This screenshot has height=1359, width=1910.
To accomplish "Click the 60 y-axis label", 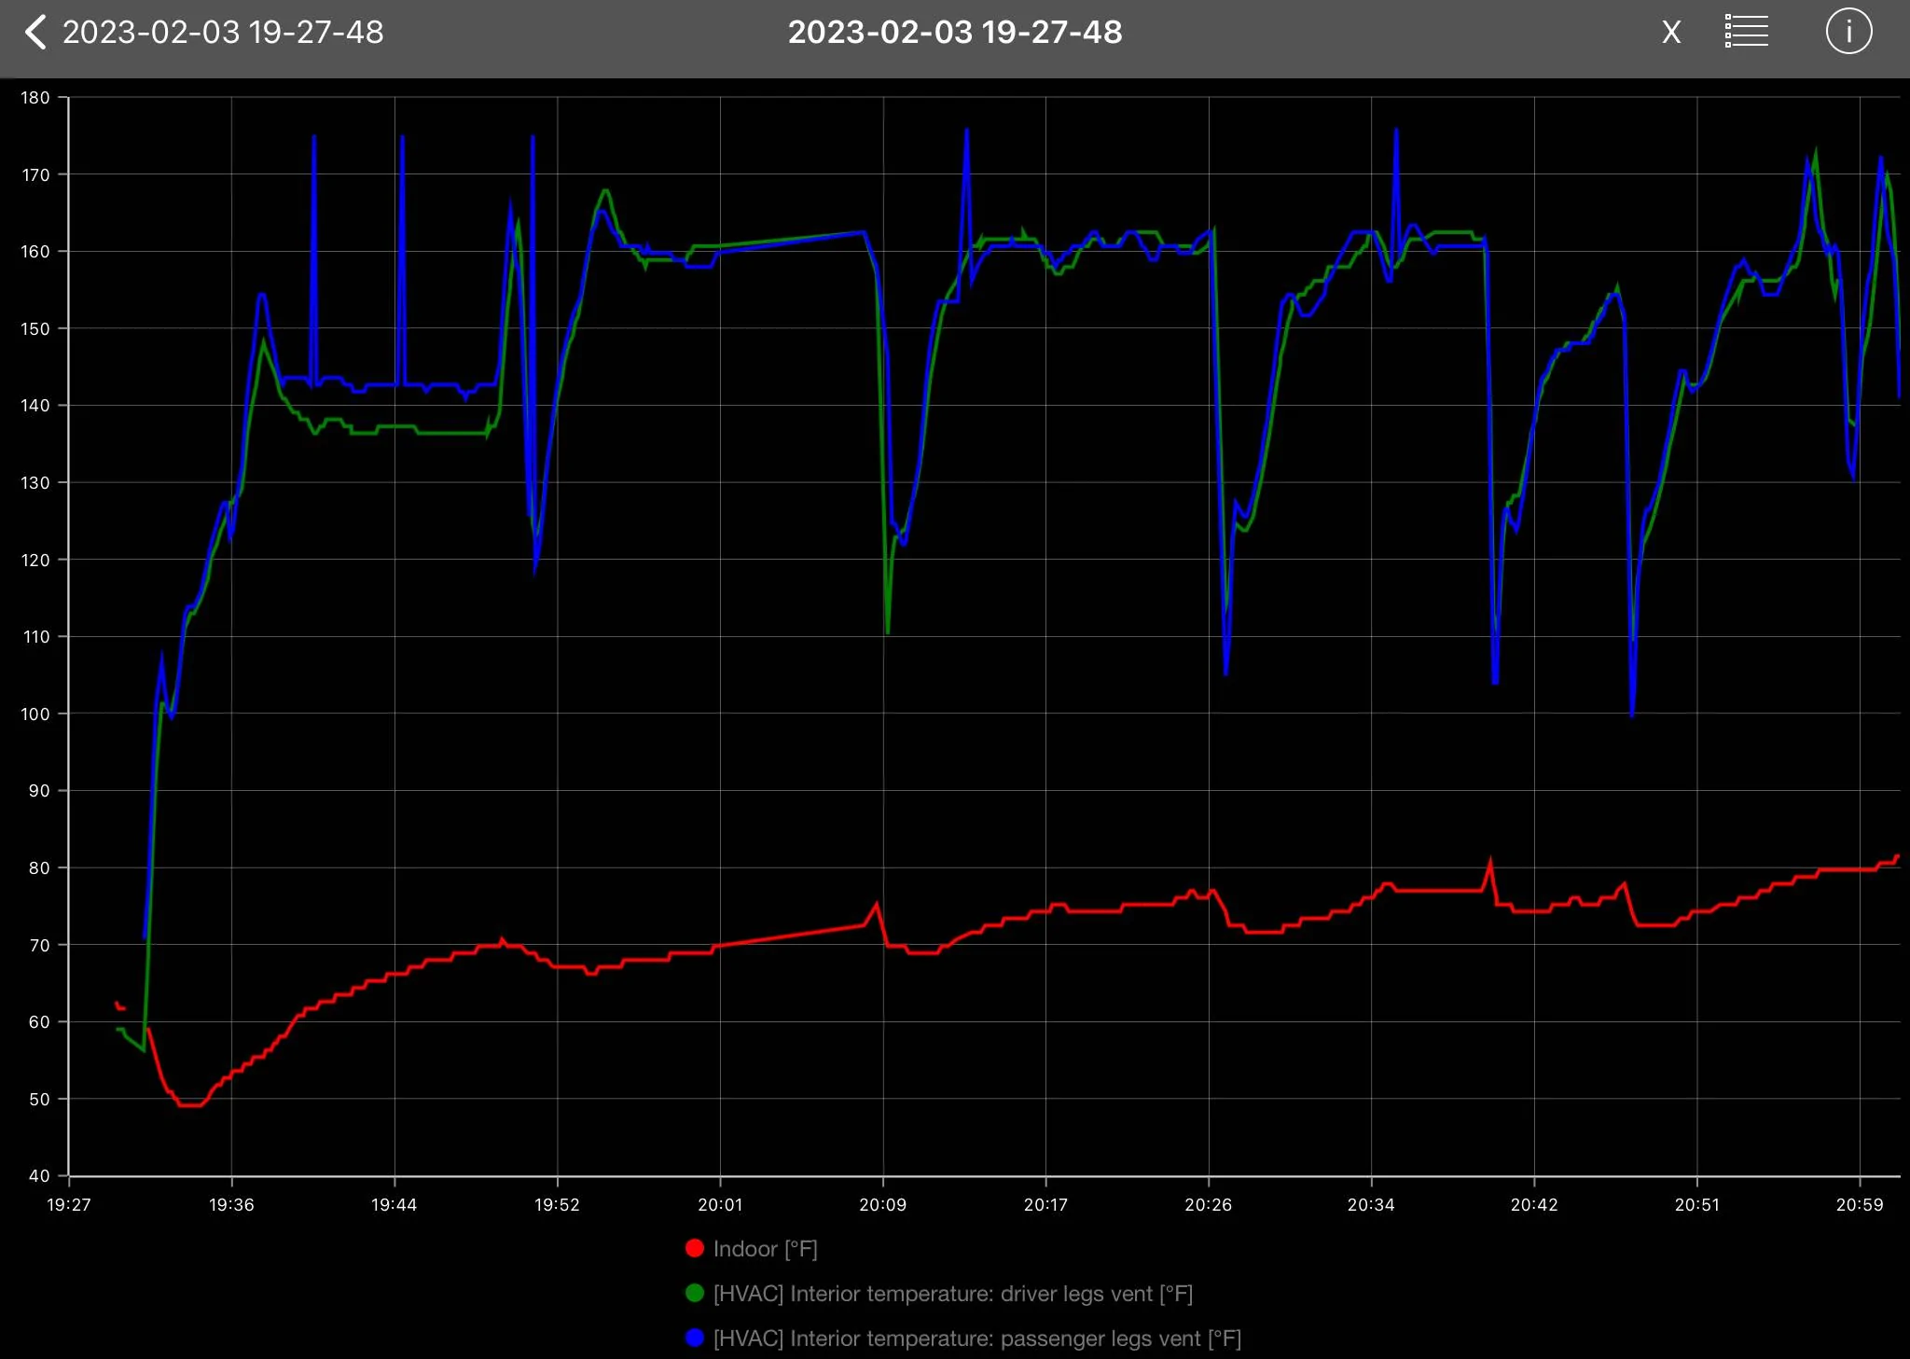I will point(39,1022).
